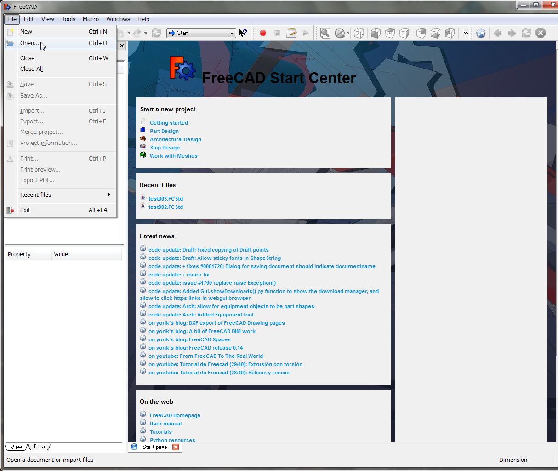Click the Open website globe icon

click(x=481, y=33)
